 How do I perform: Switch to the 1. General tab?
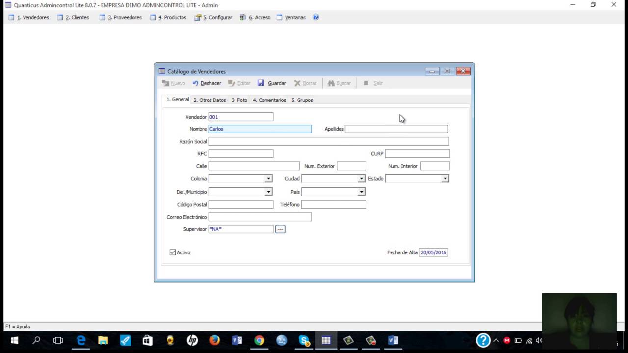pos(177,99)
